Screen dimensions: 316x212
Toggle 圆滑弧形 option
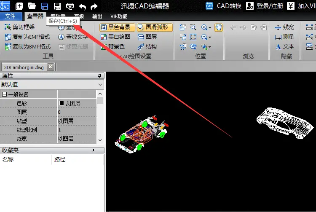155,27
